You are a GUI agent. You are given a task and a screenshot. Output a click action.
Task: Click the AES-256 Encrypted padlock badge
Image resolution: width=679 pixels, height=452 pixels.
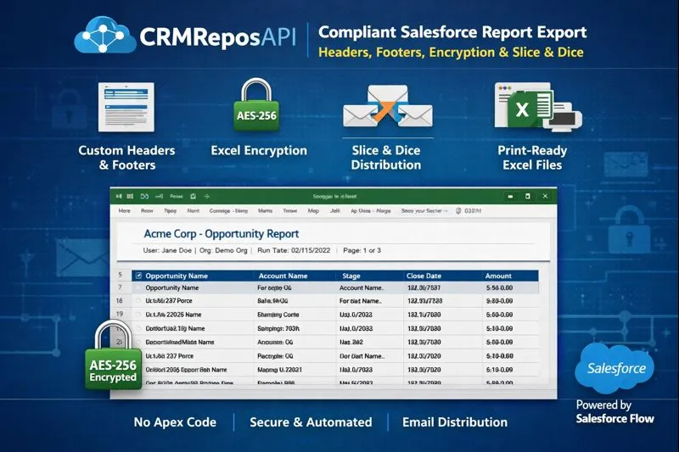113,355
